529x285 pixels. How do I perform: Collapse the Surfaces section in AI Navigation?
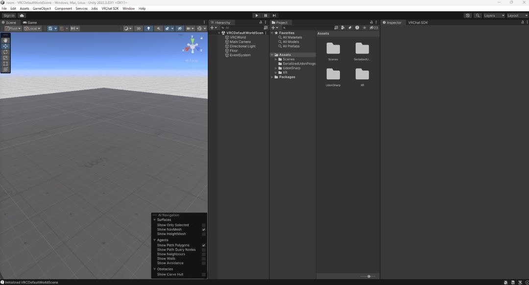click(x=154, y=219)
